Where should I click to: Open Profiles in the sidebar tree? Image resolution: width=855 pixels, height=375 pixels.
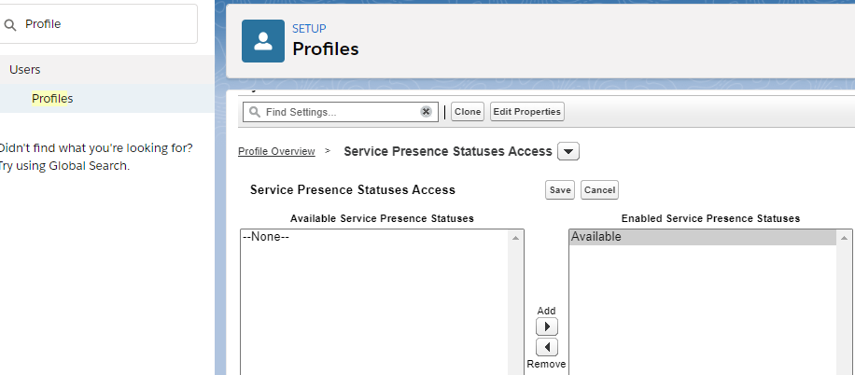pos(52,98)
